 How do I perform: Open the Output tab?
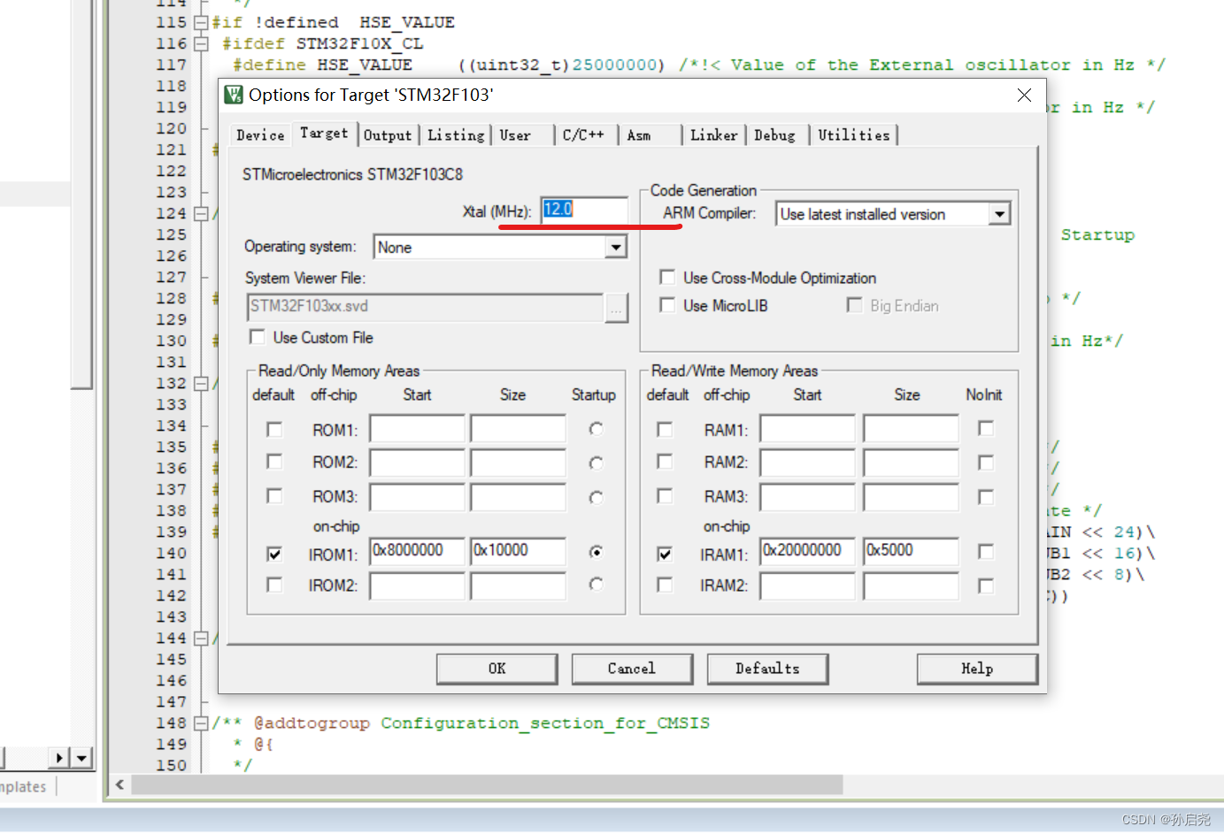coord(388,135)
